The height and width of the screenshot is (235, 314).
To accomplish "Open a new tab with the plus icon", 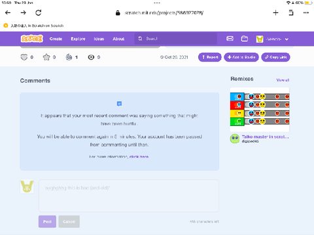I will (x=275, y=12).
